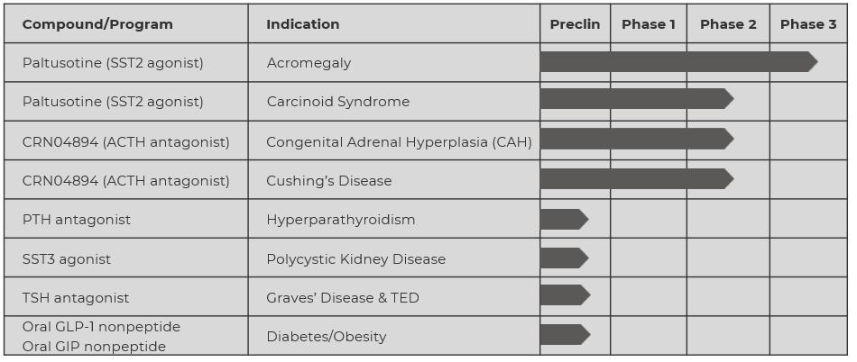Screen dimensions: 857x362
Task: Click Congenital Adrenal Hyperplasia (CAH) text
Action: point(399,141)
